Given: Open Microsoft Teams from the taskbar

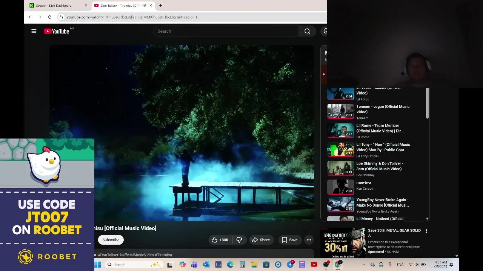Looking at the screenshot, I should pos(194,265).
